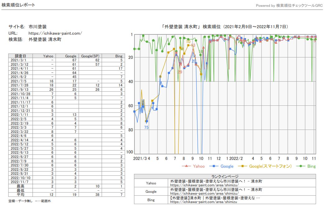This screenshot has height=208, width=325.
Task: Select the 2021/3/1 row date cell
Action: click(x=19, y=60)
